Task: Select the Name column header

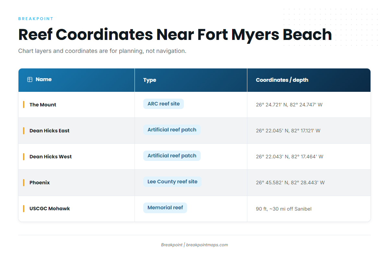Action: coord(77,80)
